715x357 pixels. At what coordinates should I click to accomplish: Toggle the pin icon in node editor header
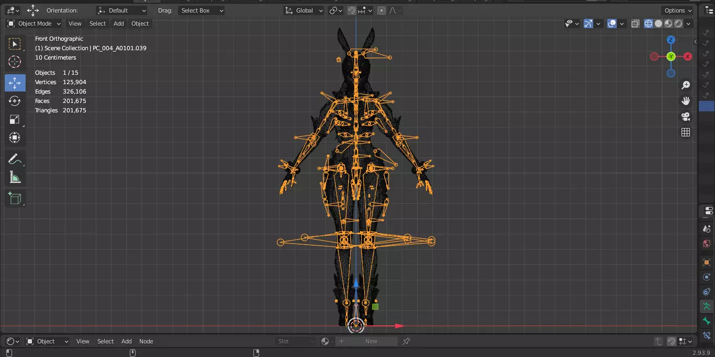coord(406,341)
